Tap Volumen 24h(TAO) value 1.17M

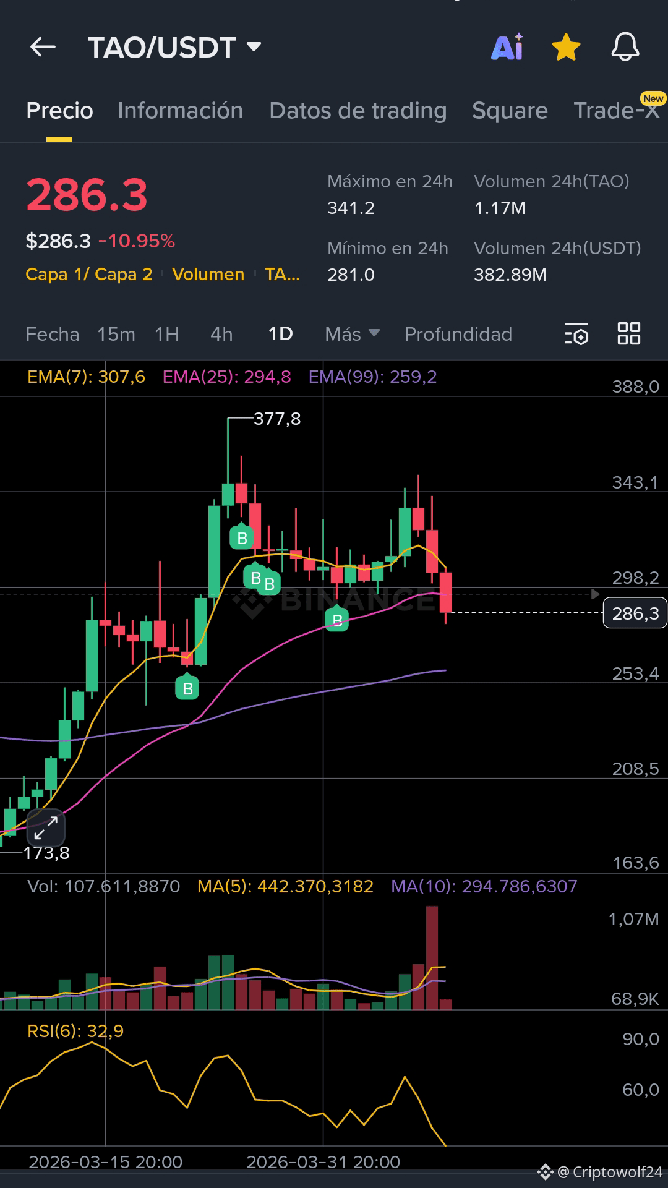pyautogui.click(x=500, y=208)
